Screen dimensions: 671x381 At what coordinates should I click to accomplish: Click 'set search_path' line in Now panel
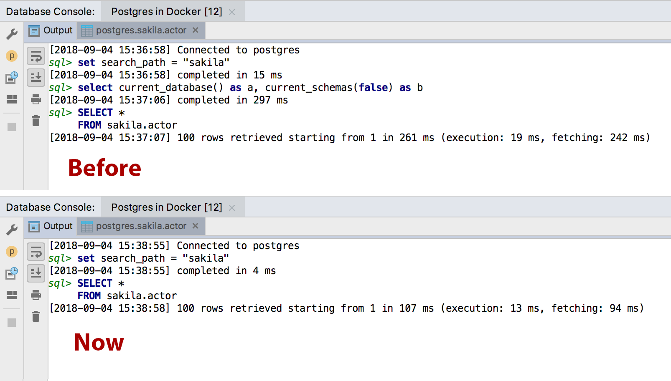click(x=139, y=258)
